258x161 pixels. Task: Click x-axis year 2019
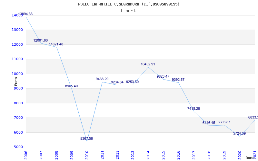(224, 155)
